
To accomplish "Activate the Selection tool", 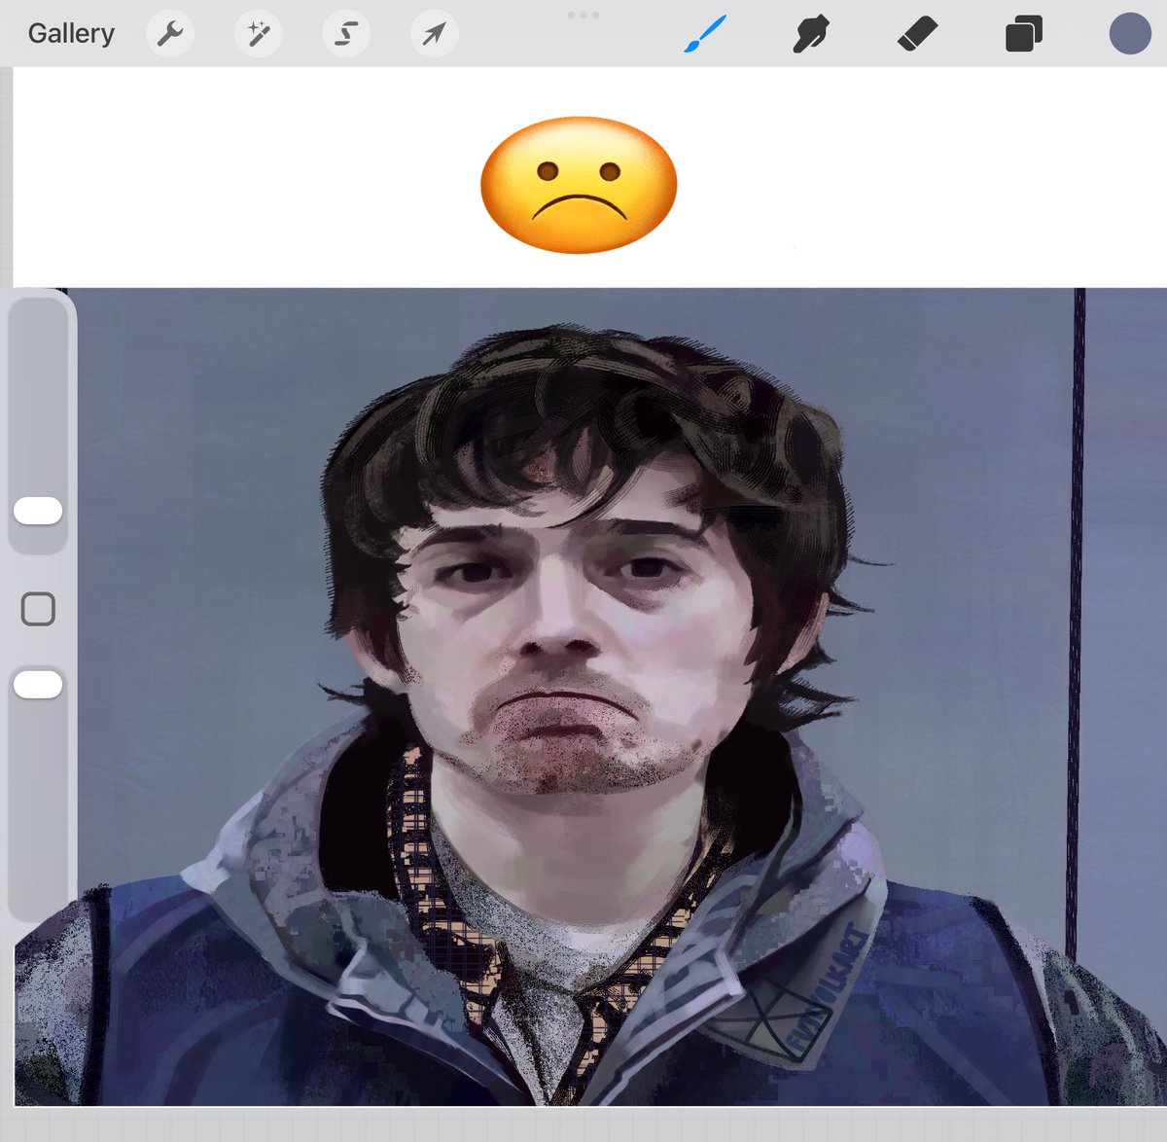I will pyautogui.click(x=346, y=34).
